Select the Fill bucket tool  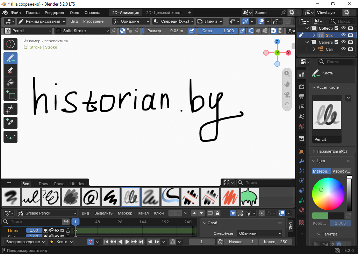10,82
